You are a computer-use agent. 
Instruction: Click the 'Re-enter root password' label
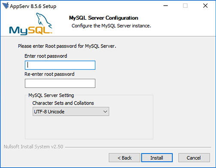click(49, 74)
